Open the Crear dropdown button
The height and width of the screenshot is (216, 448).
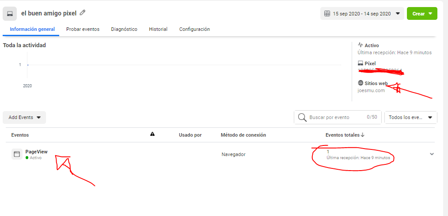click(x=421, y=14)
